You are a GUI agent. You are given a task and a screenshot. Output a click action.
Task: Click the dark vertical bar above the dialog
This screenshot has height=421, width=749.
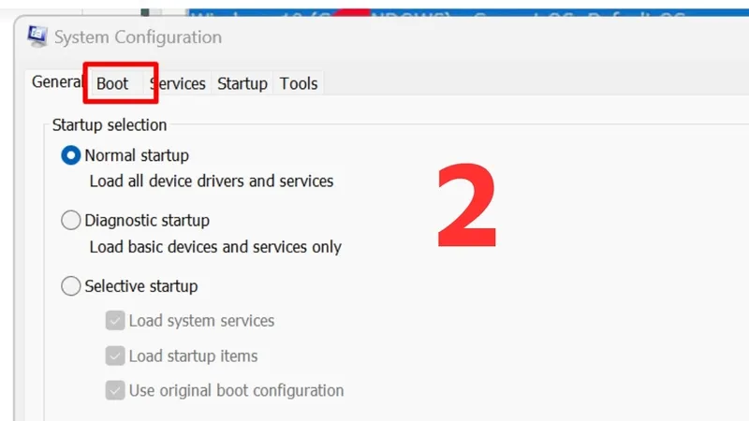pyautogui.click(x=145, y=11)
